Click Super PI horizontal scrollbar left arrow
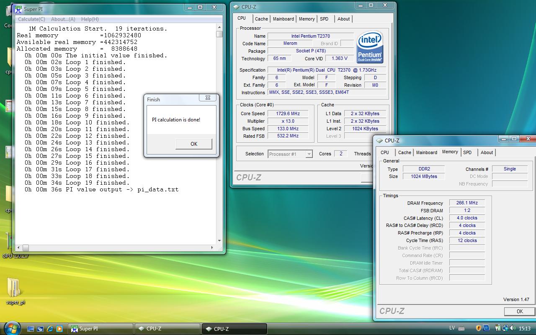Screen dimensions: 536x335 pyautogui.click(x=19, y=247)
